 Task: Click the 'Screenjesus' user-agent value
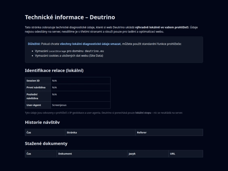tap(59, 105)
